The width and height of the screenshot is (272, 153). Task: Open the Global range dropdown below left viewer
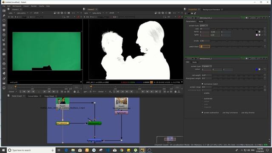[13, 92]
